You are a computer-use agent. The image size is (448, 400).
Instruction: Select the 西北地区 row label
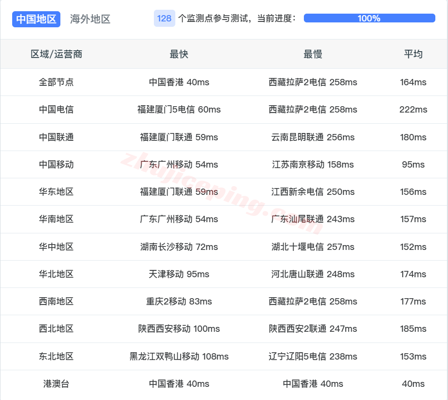(x=56, y=328)
